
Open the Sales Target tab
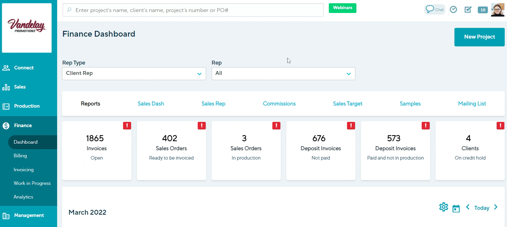tap(347, 104)
